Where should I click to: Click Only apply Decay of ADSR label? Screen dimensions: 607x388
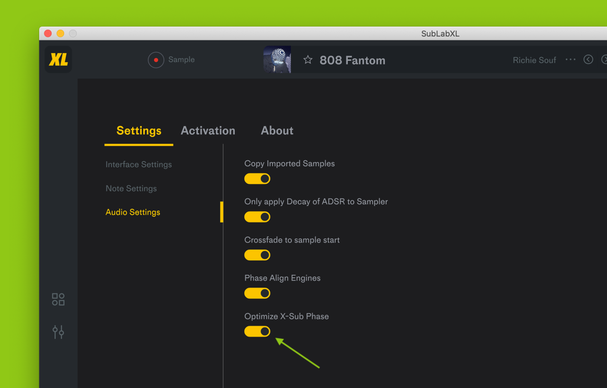[316, 202]
